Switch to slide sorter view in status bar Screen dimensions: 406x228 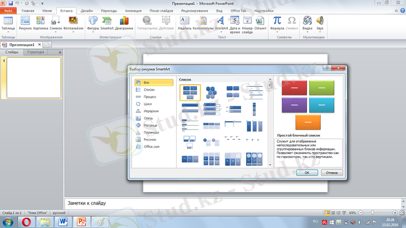[333, 213]
